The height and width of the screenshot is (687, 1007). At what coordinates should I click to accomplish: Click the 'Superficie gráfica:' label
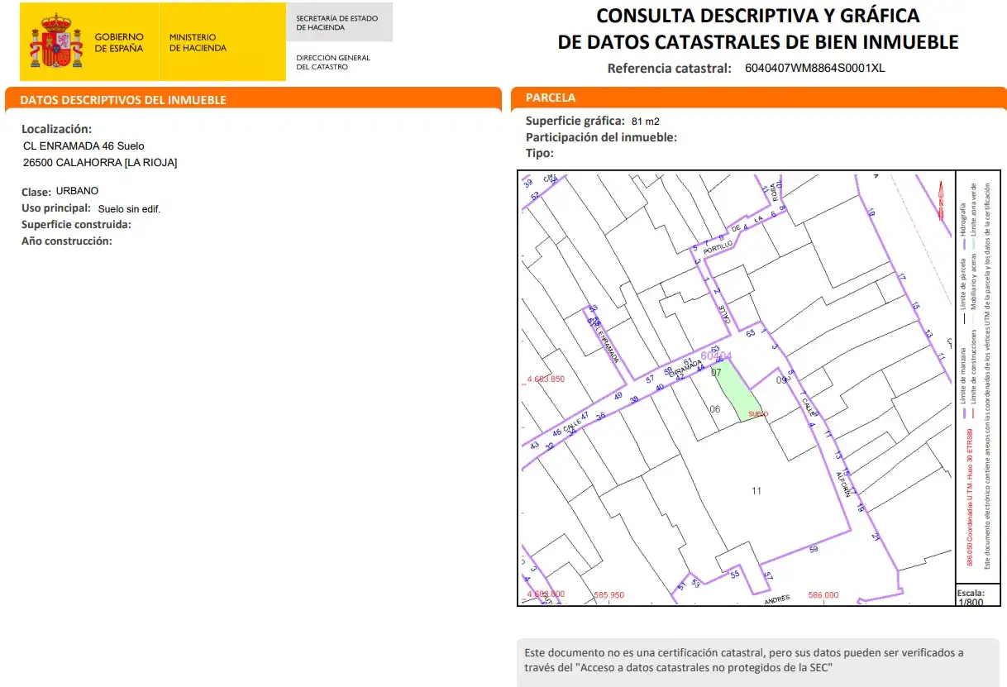(x=575, y=121)
